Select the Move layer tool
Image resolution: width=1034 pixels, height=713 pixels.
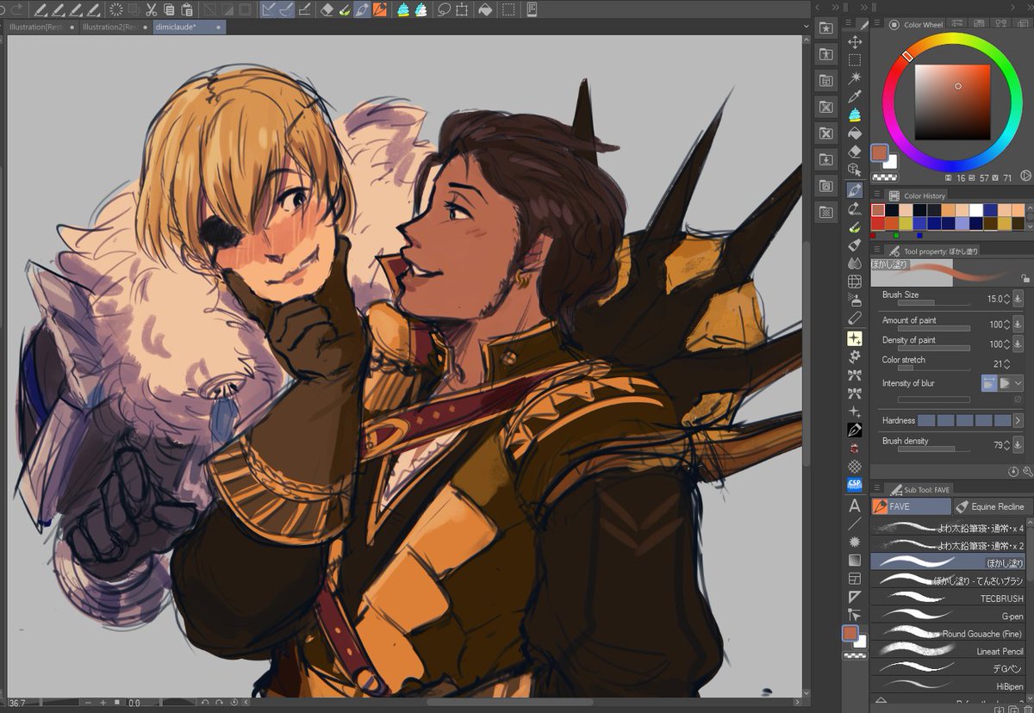pos(855,42)
